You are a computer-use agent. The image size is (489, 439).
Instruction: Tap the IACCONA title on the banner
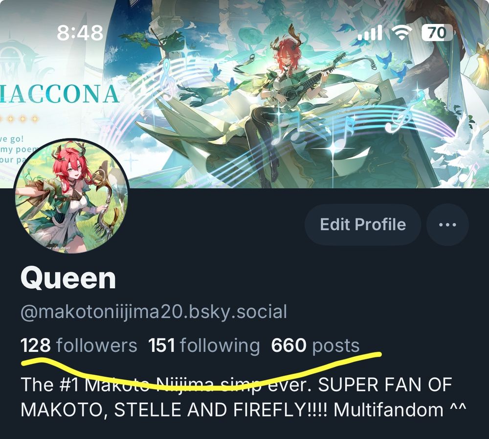click(x=59, y=93)
